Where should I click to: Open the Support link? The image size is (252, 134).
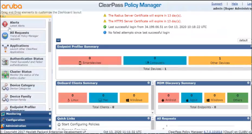pos(217,4)
